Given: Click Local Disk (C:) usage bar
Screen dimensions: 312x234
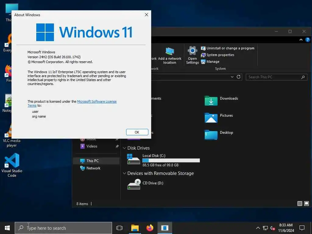Looking at the screenshot, I should (x=171, y=160).
